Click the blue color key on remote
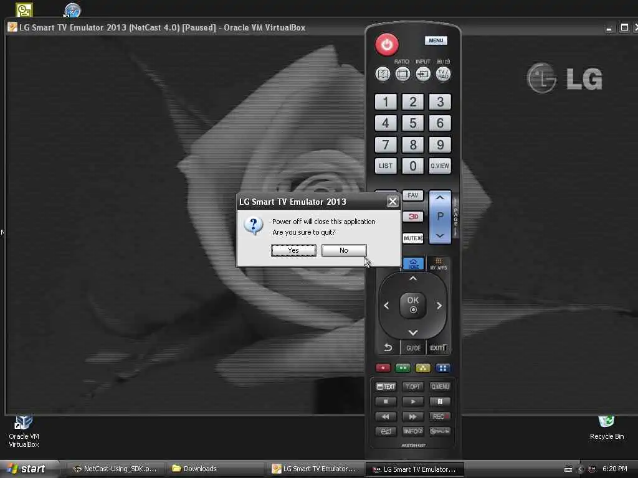This screenshot has height=478, width=638. click(x=443, y=368)
